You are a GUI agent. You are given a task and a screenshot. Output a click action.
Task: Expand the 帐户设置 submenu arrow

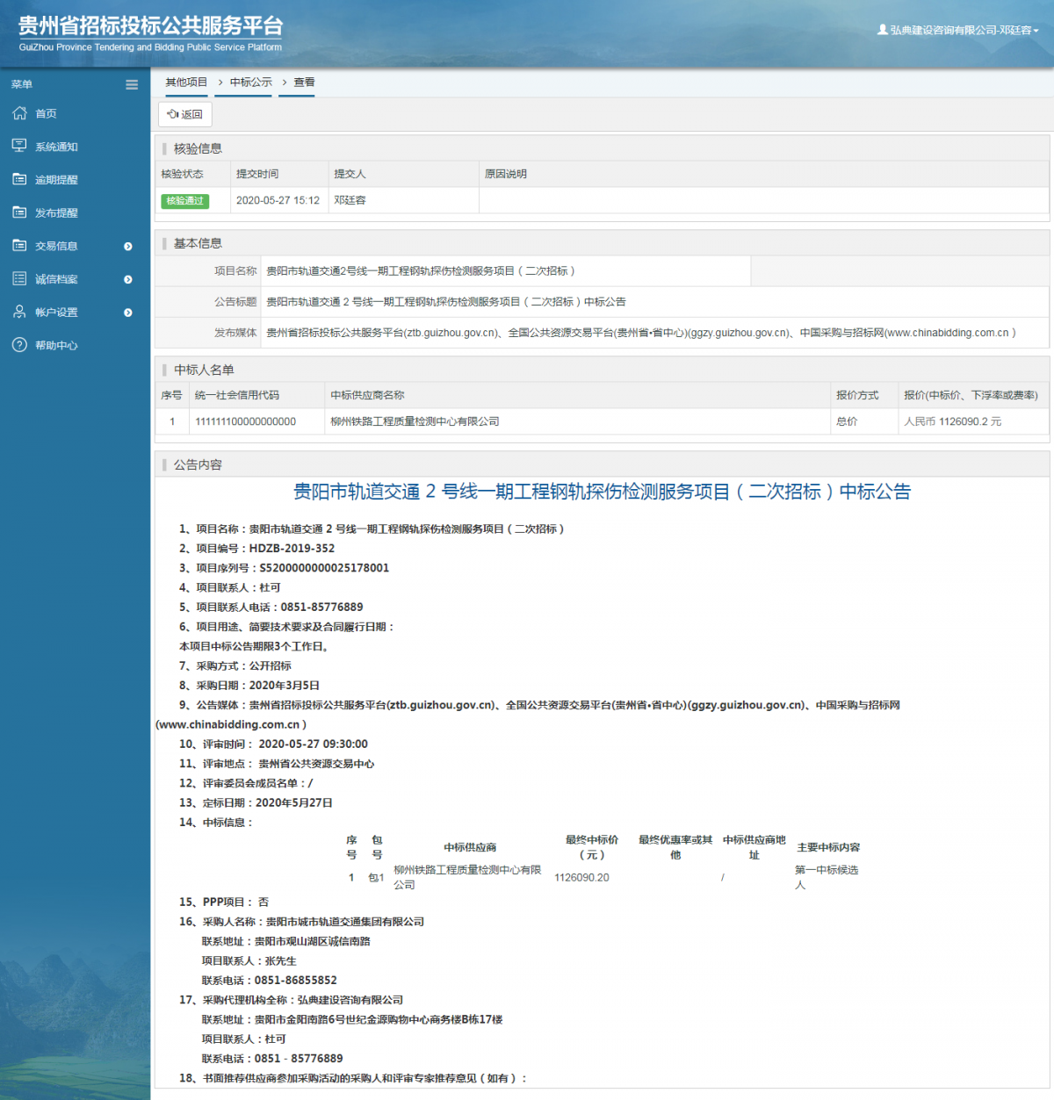click(128, 313)
